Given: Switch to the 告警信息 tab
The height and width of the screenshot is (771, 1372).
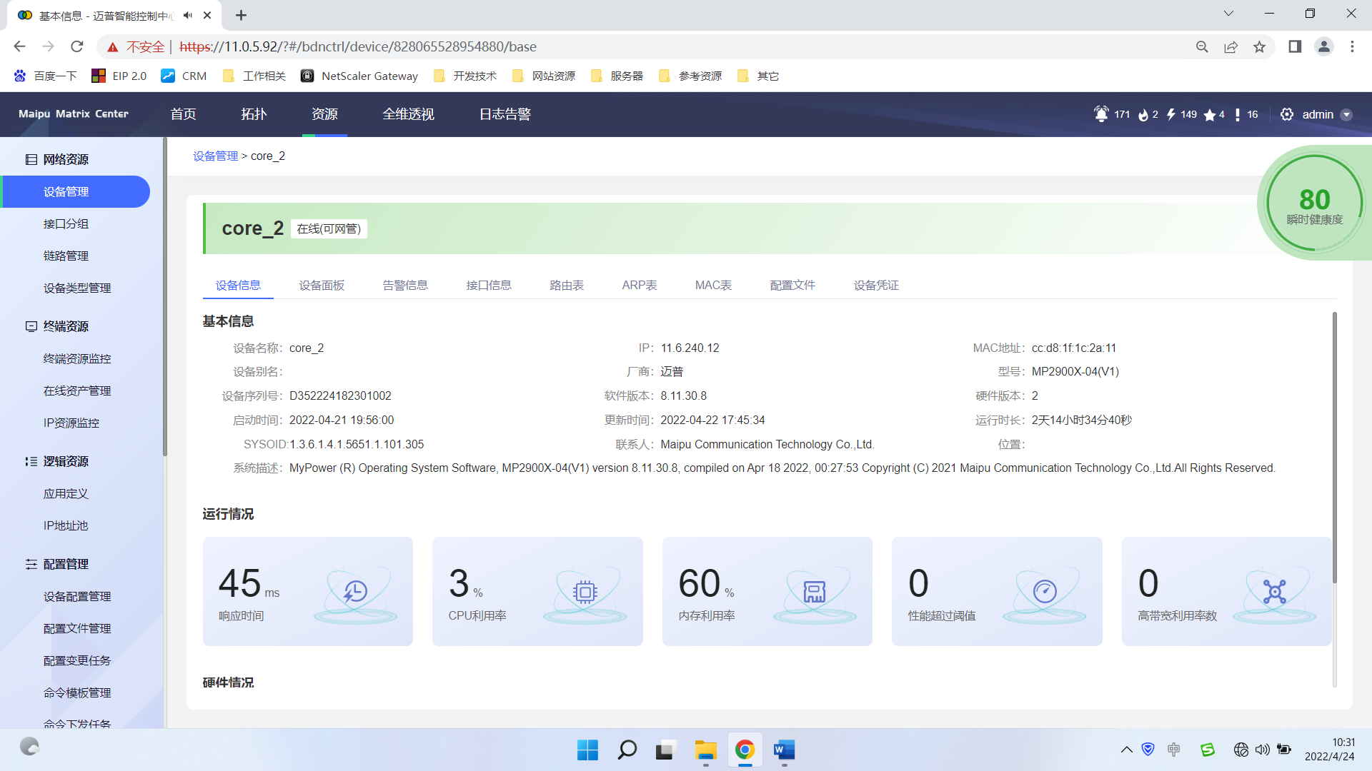Looking at the screenshot, I should point(405,285).
